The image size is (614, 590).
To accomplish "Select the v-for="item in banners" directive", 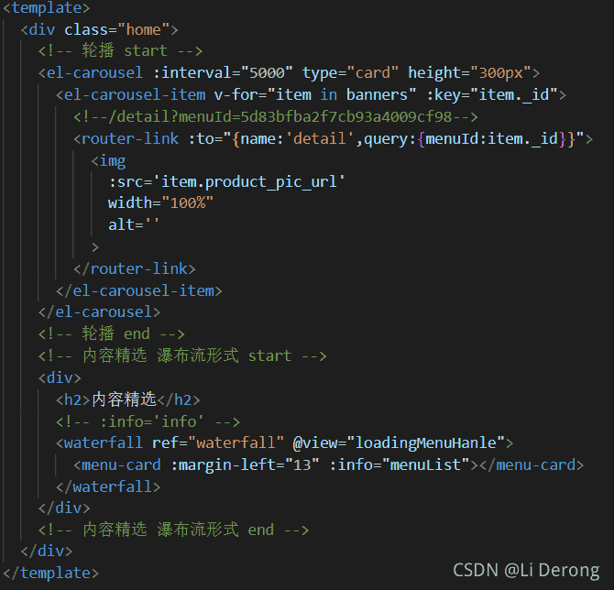I will (315, 94).
